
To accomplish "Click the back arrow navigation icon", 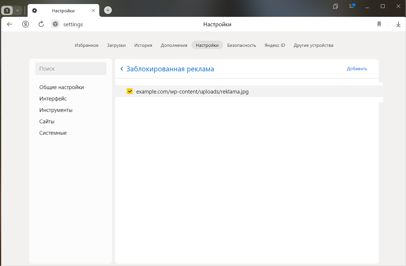I will coord(10,24).
